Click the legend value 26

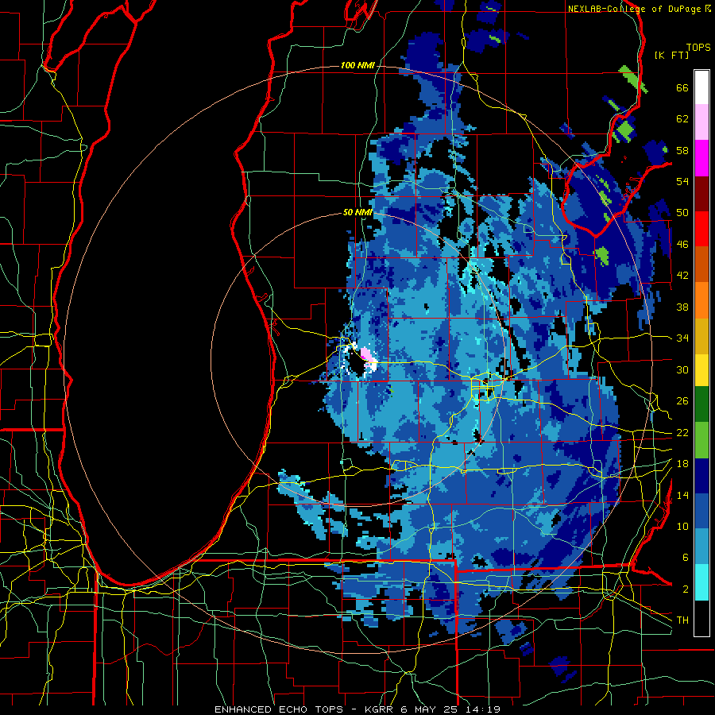(x=682, y=401)
